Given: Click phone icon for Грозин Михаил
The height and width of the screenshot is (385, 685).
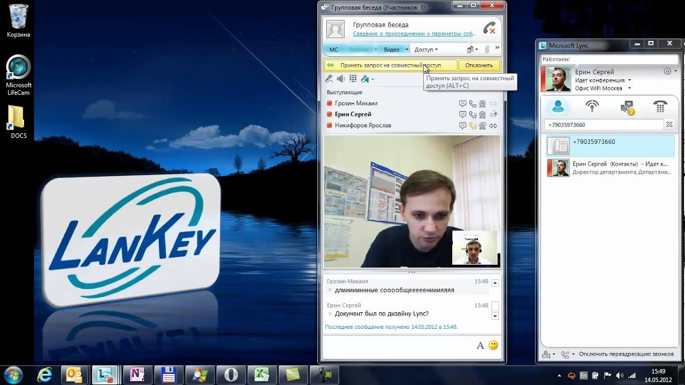Looking at the screenshot, I should [473, 104].
